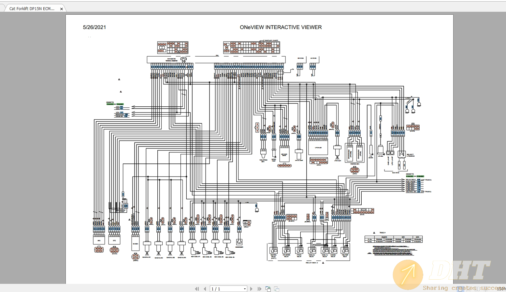Click the TABLE-1 heading in the diagram
Screen dimensions: 506x292
click(383, 233)
